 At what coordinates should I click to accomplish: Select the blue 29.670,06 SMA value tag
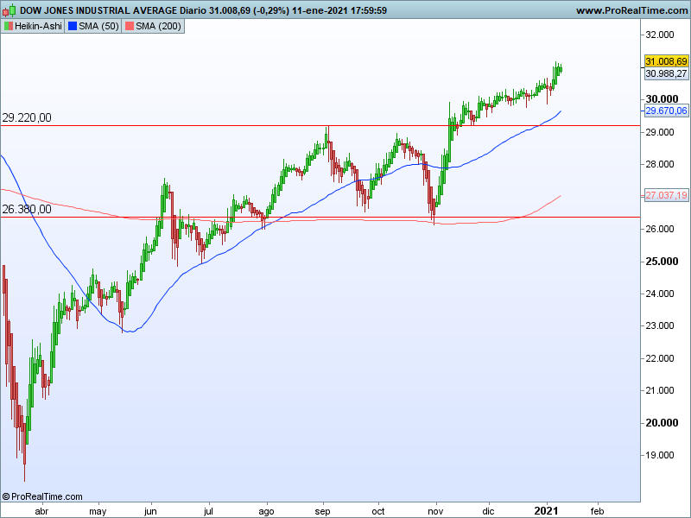pyautogui.click(x=666, y=111)
